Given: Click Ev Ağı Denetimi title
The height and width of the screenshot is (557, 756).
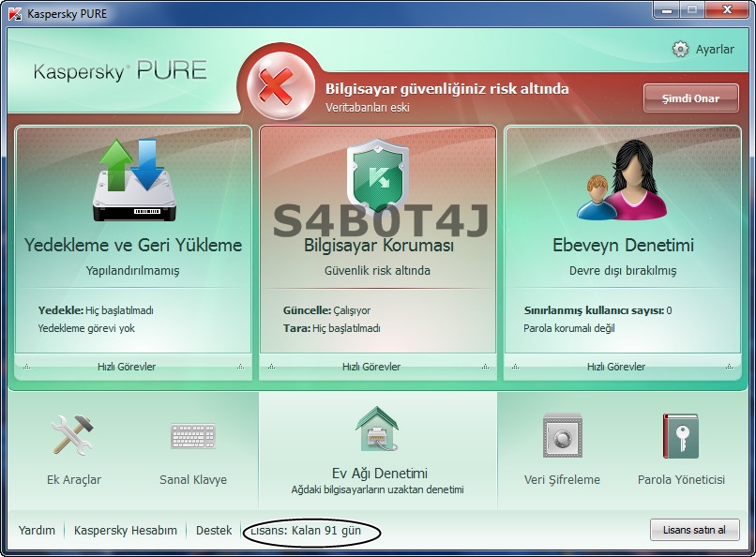Looking at the screenshot, I should click(x=380, y=474).
